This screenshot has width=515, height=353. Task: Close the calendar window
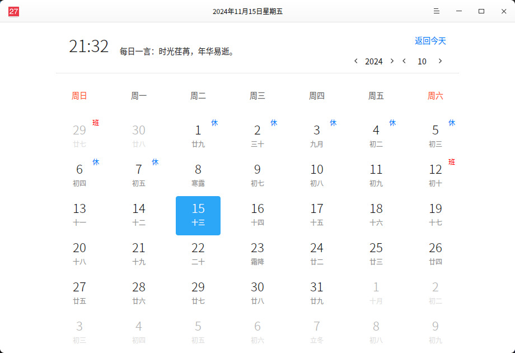[x=504, y=11]
